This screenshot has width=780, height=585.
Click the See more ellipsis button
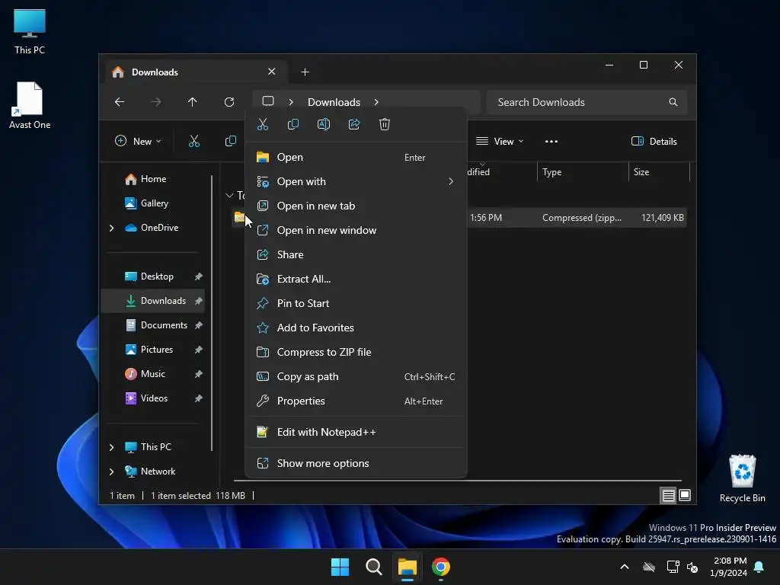551,141
